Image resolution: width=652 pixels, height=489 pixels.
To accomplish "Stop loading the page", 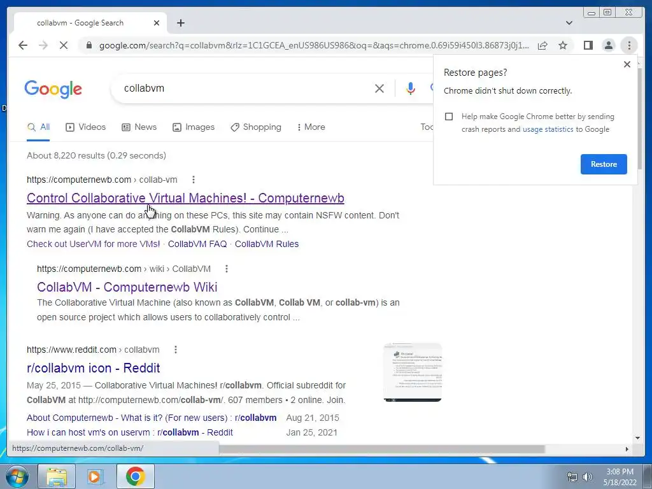I will click(x=64, y=45).
